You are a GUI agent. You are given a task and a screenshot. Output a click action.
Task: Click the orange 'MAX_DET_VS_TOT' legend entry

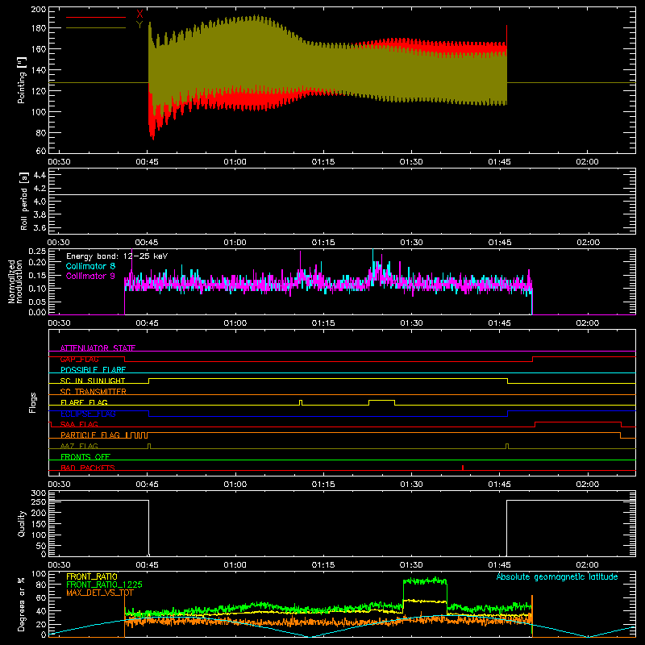point(100,593)
